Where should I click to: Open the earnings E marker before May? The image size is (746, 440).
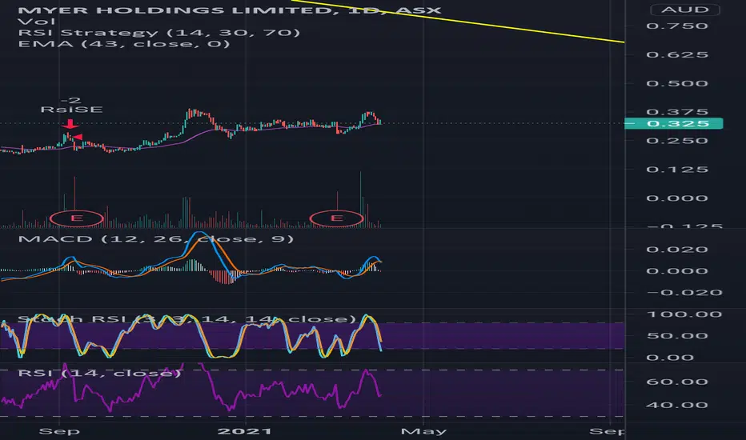point(336,218)
